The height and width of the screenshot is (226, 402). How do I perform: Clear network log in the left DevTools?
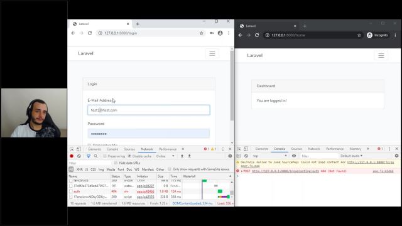[79, 156]
